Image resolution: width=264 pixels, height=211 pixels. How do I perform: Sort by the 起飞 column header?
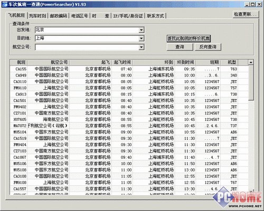(x=91, y=62)
